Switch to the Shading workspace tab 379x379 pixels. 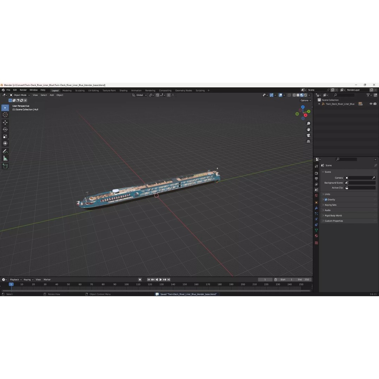click(x=123, y=91)
